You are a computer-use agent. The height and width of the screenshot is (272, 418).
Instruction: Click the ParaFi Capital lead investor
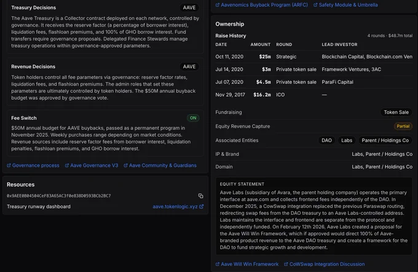click(x=337, y=82)
